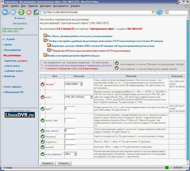Open the Правка menu

[15, 6]
